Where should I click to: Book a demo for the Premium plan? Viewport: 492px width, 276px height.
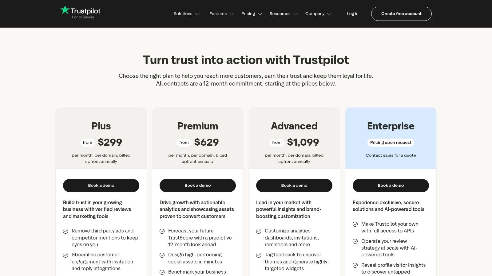(x=197, y=185)
